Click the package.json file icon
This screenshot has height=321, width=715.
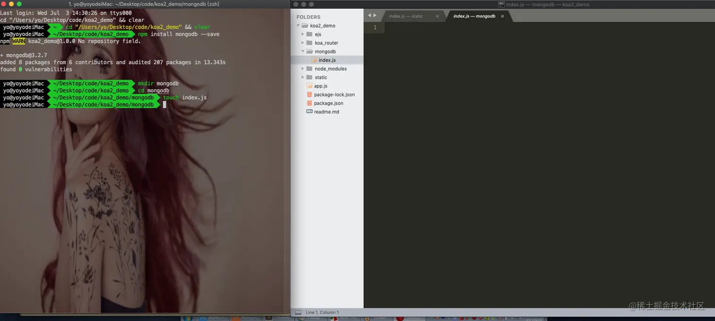pos(309,103)
